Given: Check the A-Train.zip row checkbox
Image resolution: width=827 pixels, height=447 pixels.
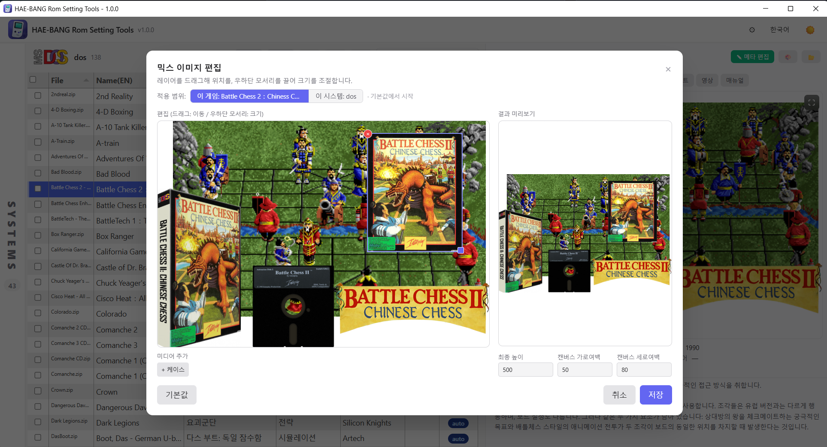Looking at the screenshot, I should 38,142.
